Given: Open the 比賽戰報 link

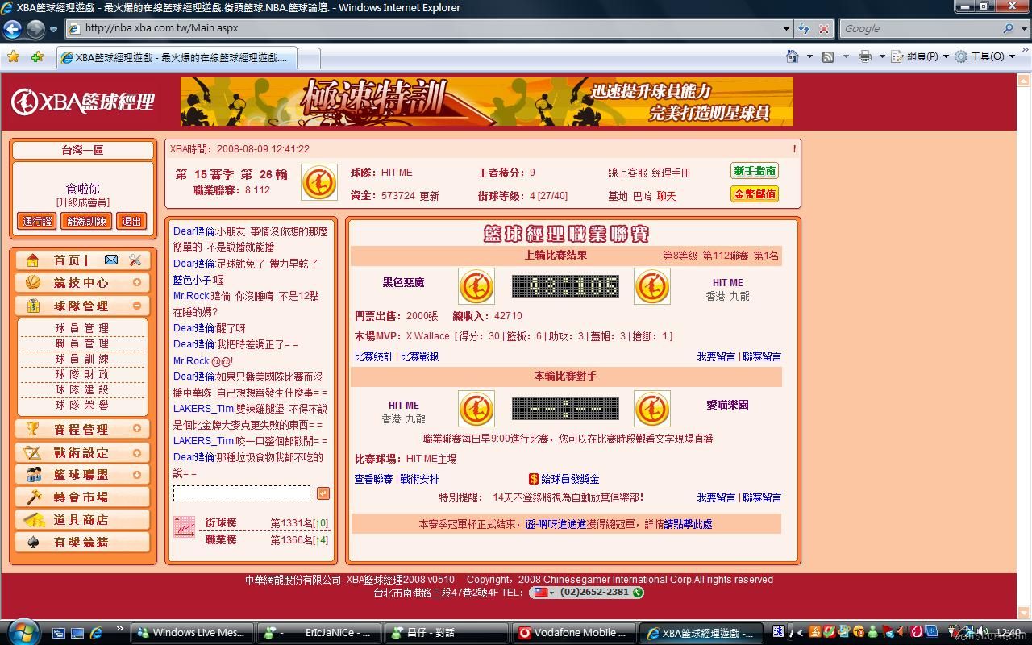Looking at the screenshot, I should [x=420, y=356].
